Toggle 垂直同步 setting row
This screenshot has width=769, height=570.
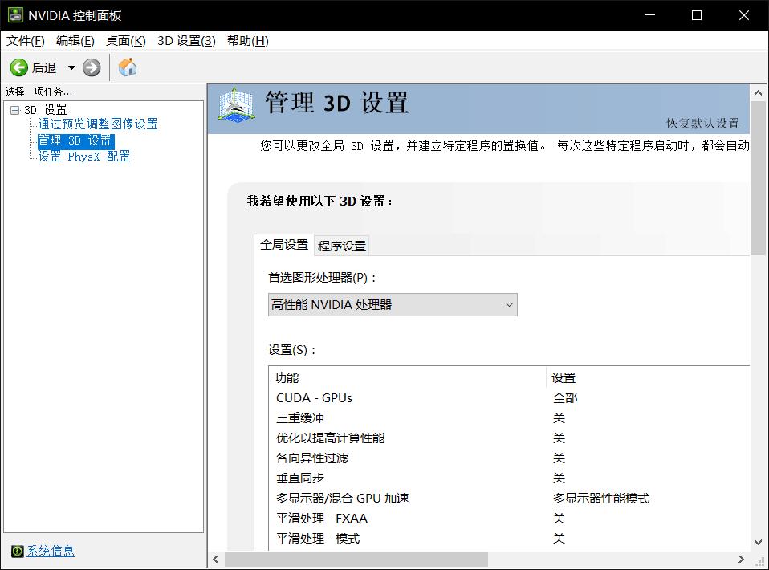tap(401, 478)
